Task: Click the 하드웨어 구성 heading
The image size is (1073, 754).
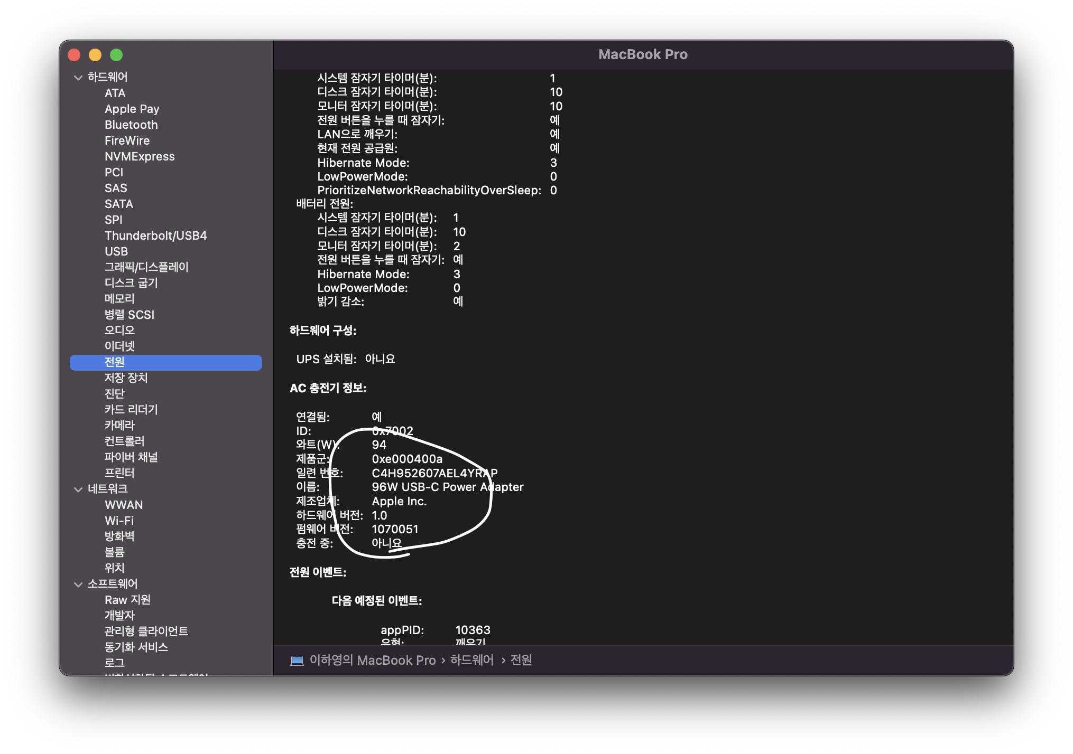Action: click(x=323, y=331)
